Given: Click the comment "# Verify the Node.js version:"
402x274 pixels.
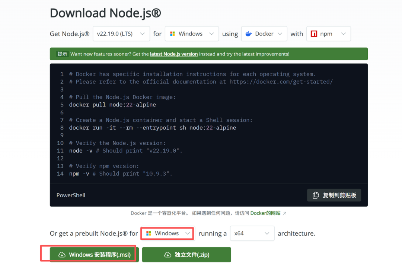Looking at the screenshot, I should tap(117, 143).
